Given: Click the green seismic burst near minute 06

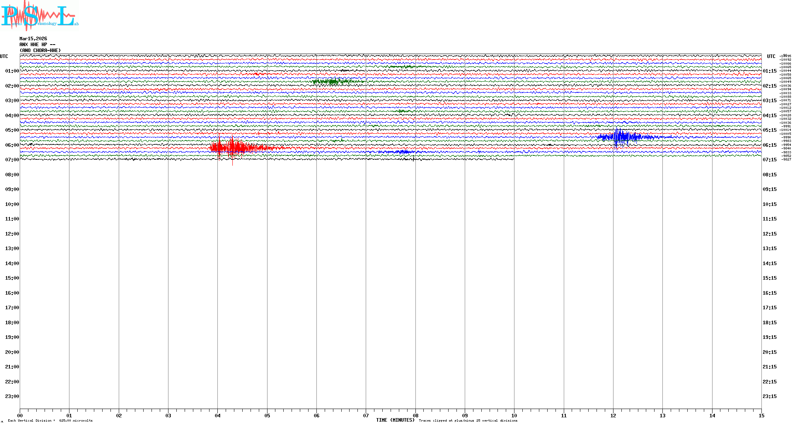Looking at the screenshot, I should [333, 82].
